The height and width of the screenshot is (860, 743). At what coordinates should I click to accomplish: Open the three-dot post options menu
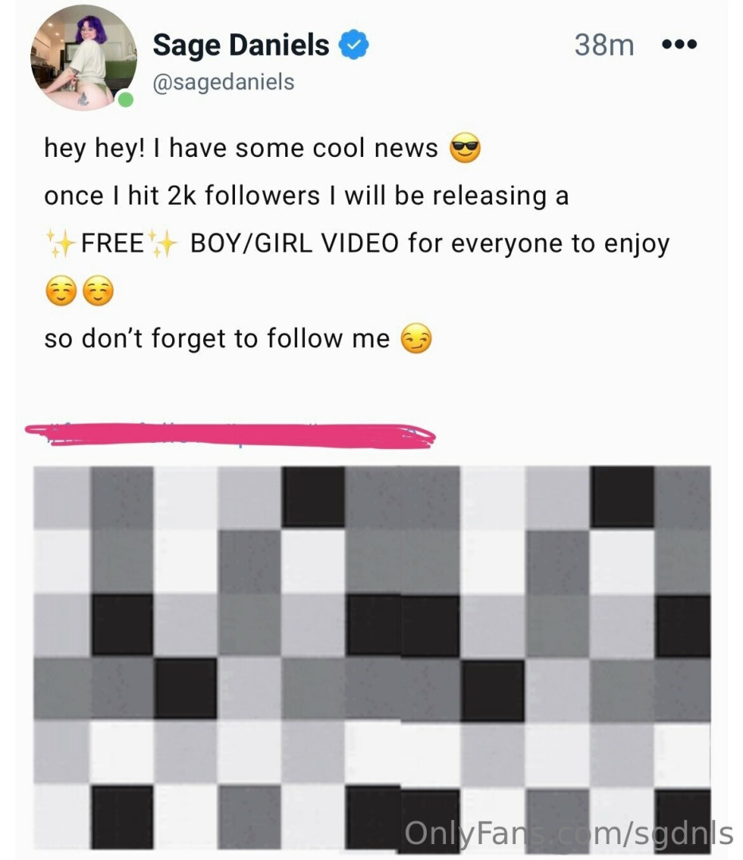point(679,44)
